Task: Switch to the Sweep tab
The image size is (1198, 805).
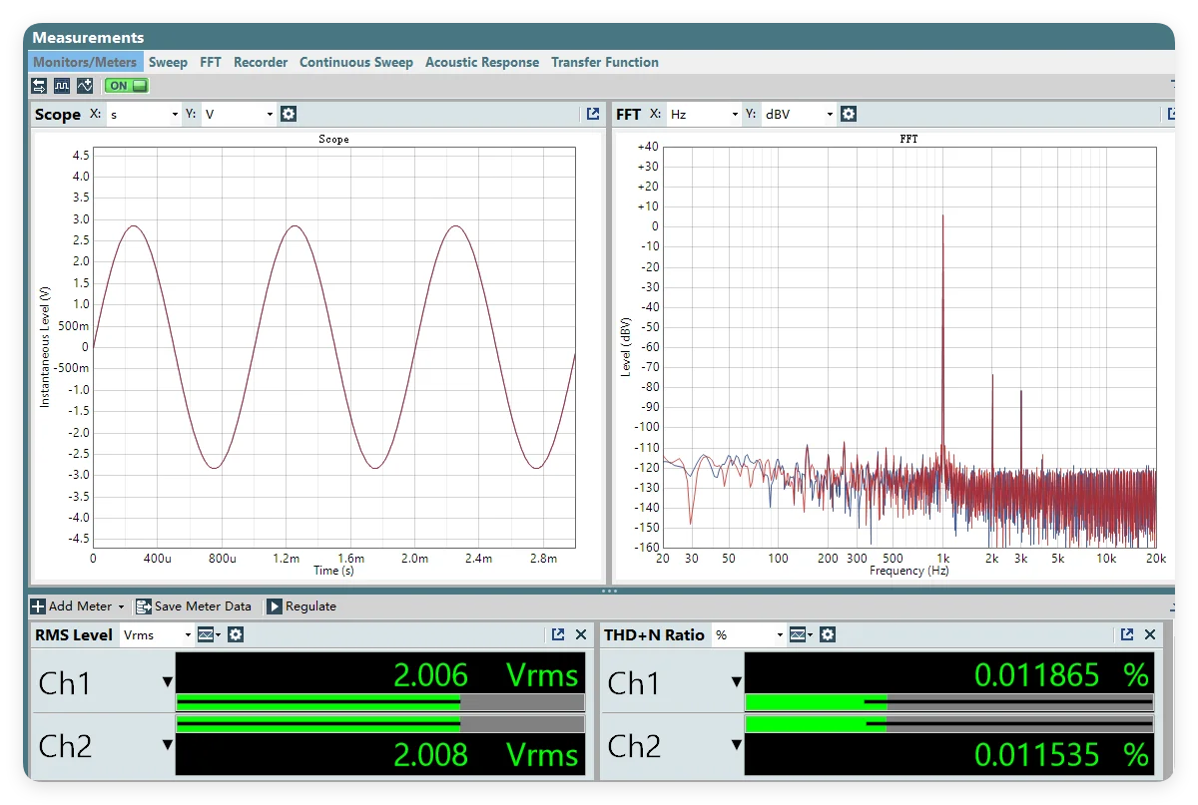Action: pos(168,62)
